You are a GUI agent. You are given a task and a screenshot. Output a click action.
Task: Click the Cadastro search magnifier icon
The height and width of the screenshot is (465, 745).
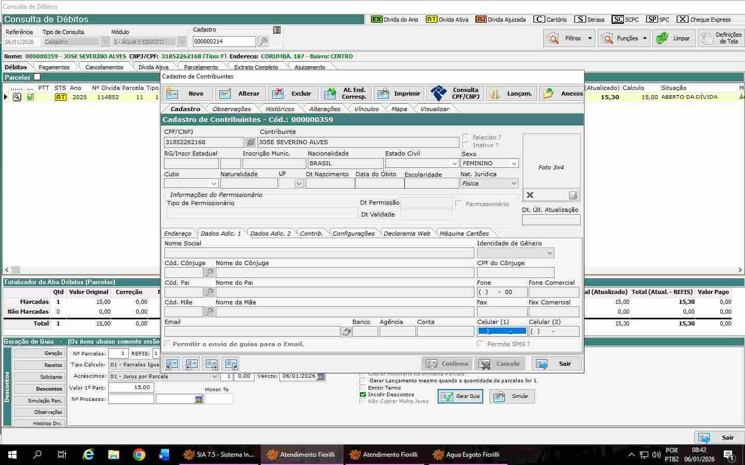click(x=263, y=42)
